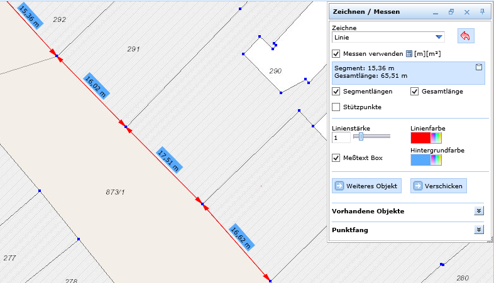Click the Gesamtlänge: 65,51 m result text

(371, 76)
